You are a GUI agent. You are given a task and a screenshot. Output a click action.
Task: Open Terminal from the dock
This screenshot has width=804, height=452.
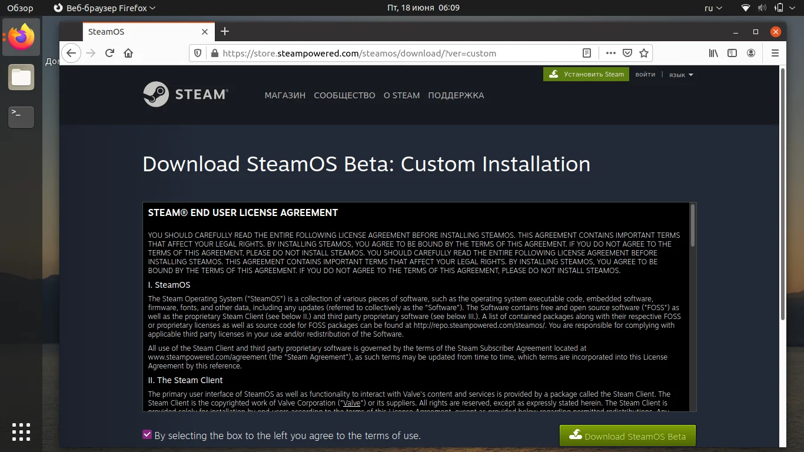click(21, 117)
